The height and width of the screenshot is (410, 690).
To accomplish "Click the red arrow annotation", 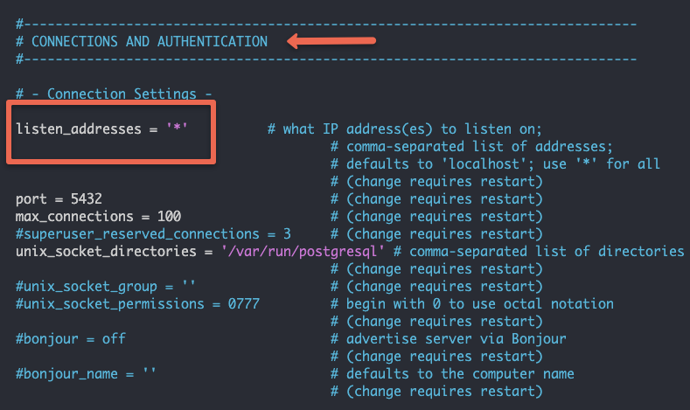I will [331, 41].
